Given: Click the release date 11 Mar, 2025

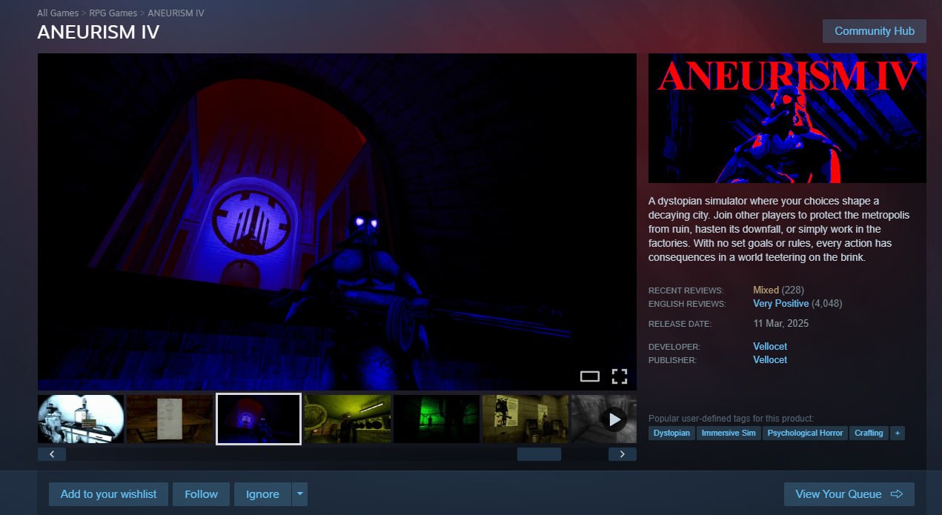Looking at the screenshot, I should tap(780, 324).
